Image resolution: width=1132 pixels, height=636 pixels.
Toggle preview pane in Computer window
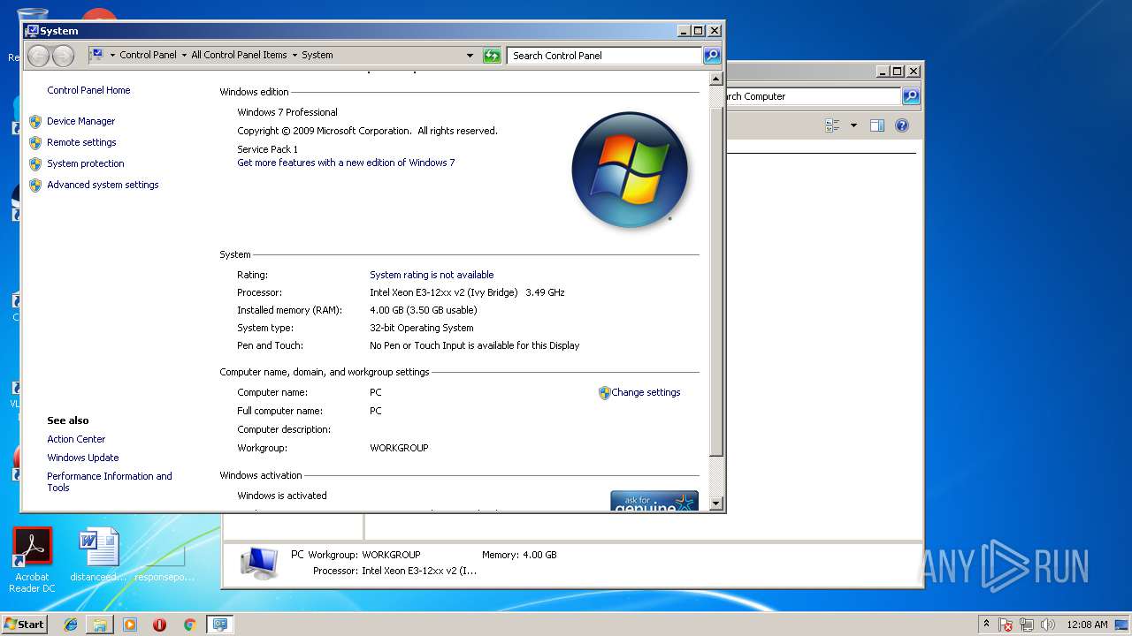pos(877,125)
